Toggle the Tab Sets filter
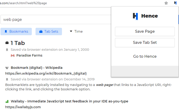Viewport: 179px width, 111px height. (x=49, y=31)
